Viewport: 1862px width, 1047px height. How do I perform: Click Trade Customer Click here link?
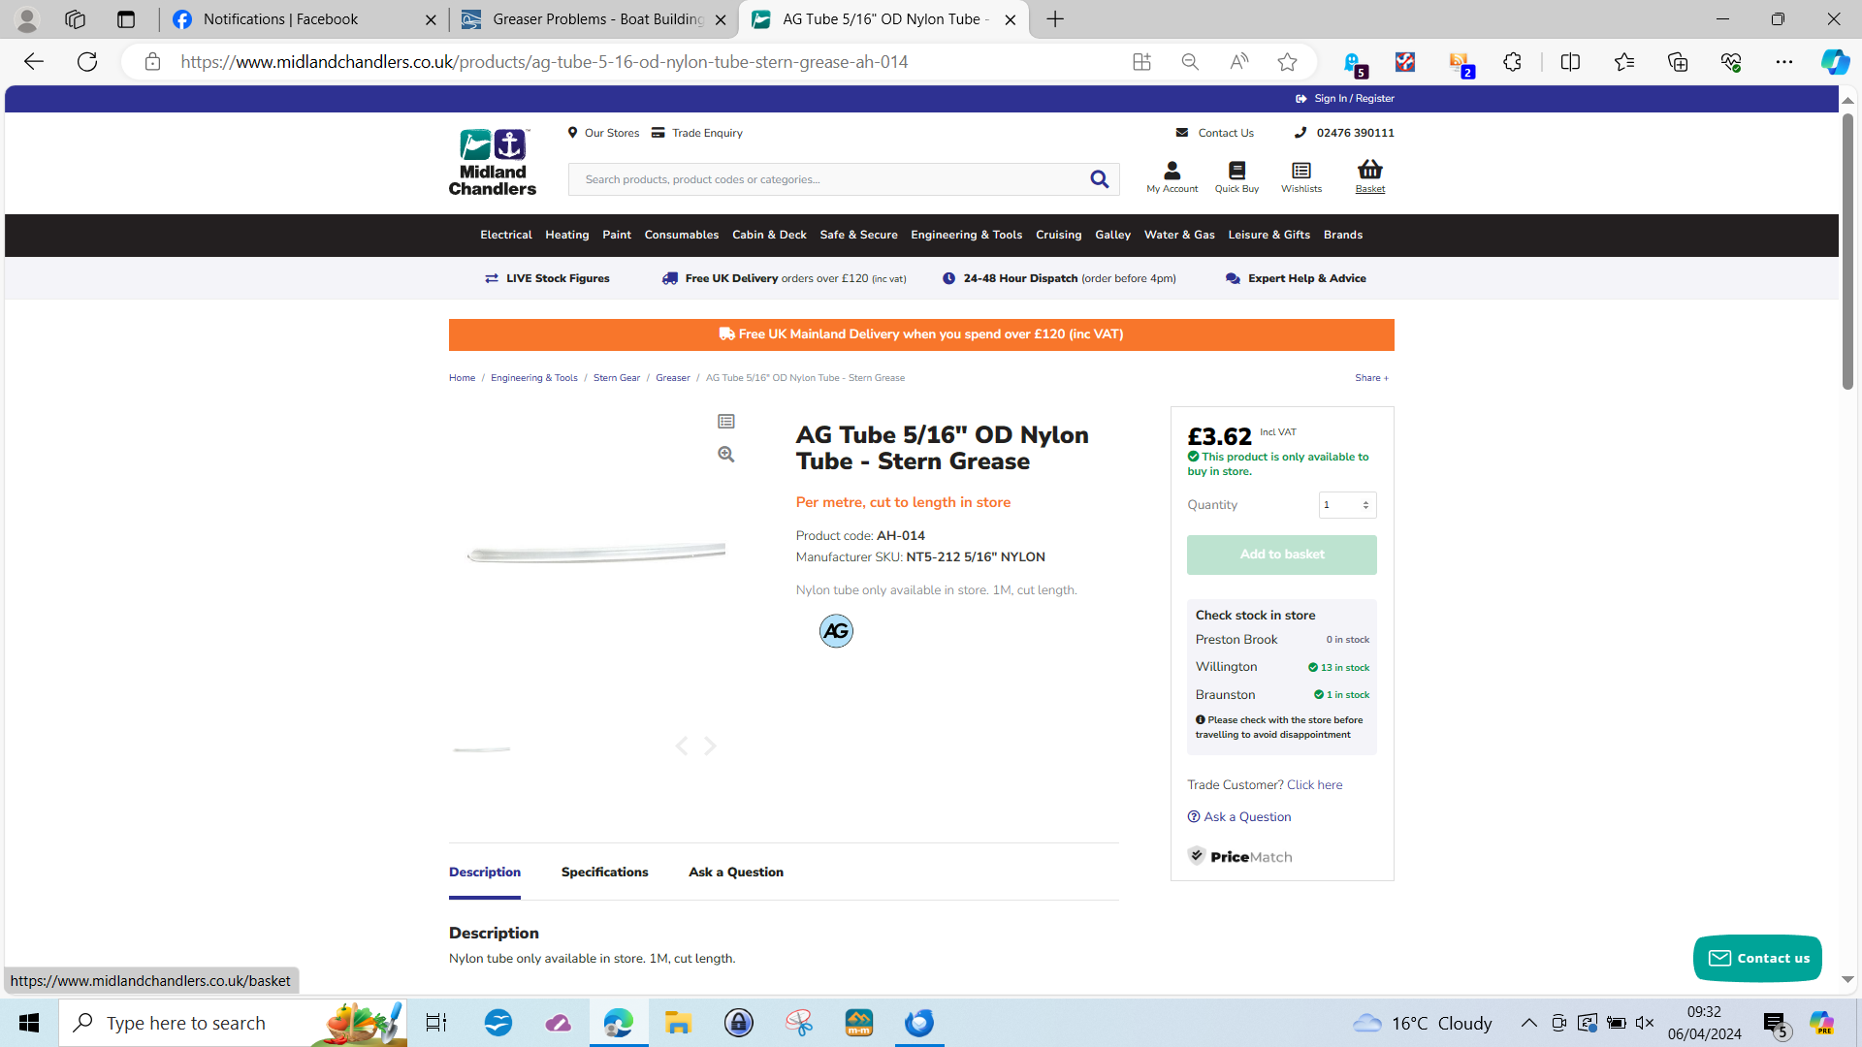(x=1314, y=785)
